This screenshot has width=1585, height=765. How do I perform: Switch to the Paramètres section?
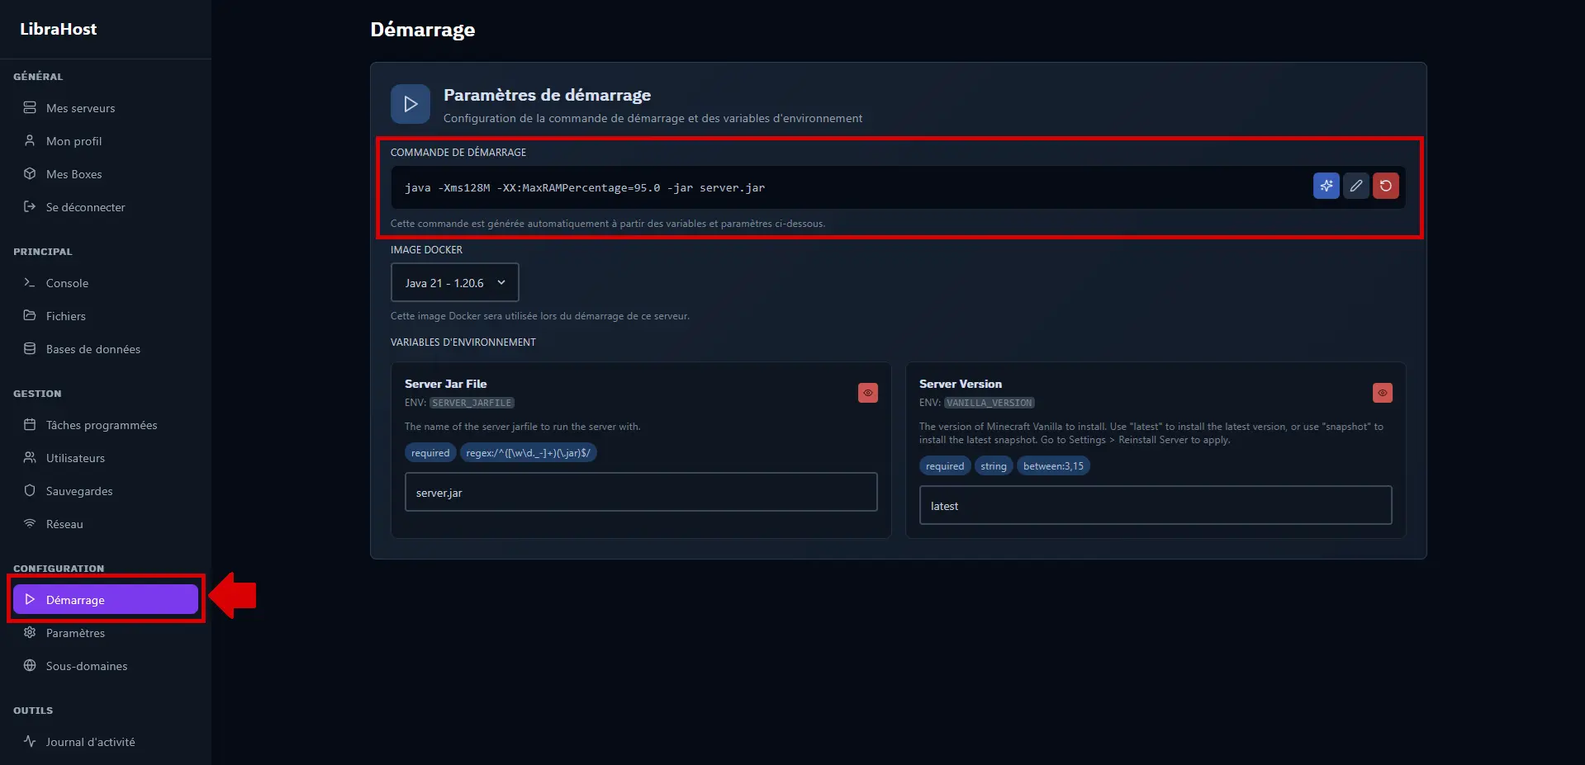click(x=74, y=632)
